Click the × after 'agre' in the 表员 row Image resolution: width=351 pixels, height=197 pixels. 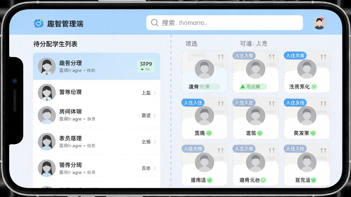pos(84,146)
